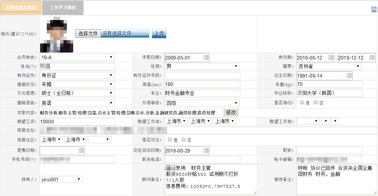Open the 外语等级 dropdown
378x196 pixels.
(202, 103)
